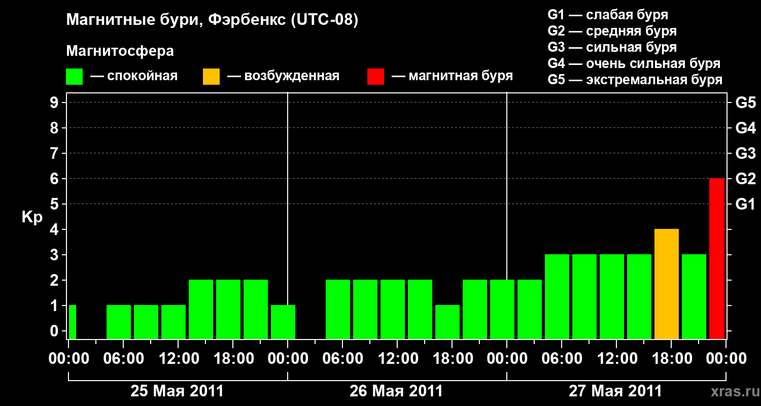Image resolution: width=761 pixels, height=406 pixels.
Task: Click the 'Магнитосфера' legend heading
Action: coord(120,51)
